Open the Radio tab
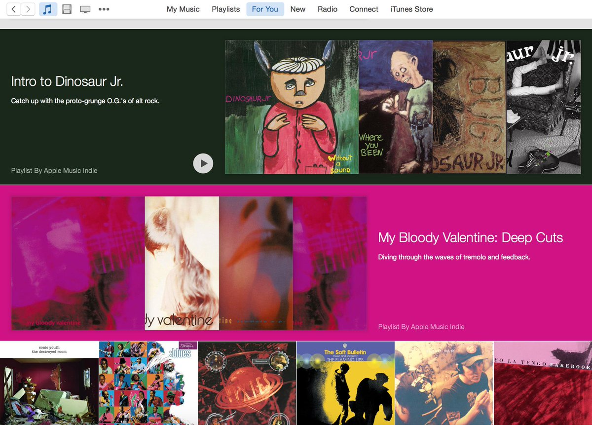Image resolution: width=592 pixels, height=425 pixels. click(x=328, y=9)
